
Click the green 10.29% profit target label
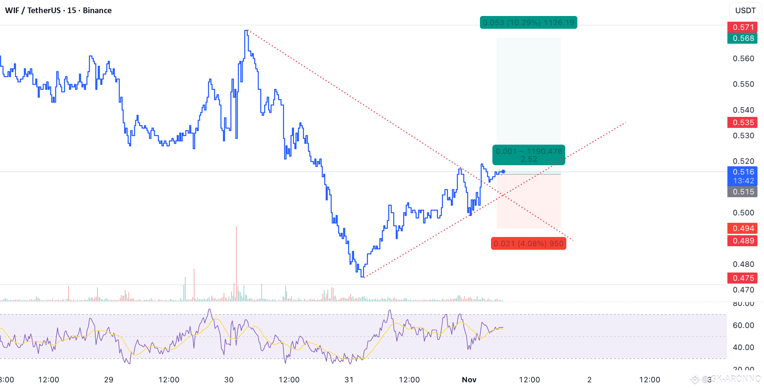click(x=528, y=22)
